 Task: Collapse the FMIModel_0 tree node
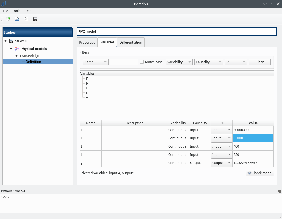[x=17, y=56]
